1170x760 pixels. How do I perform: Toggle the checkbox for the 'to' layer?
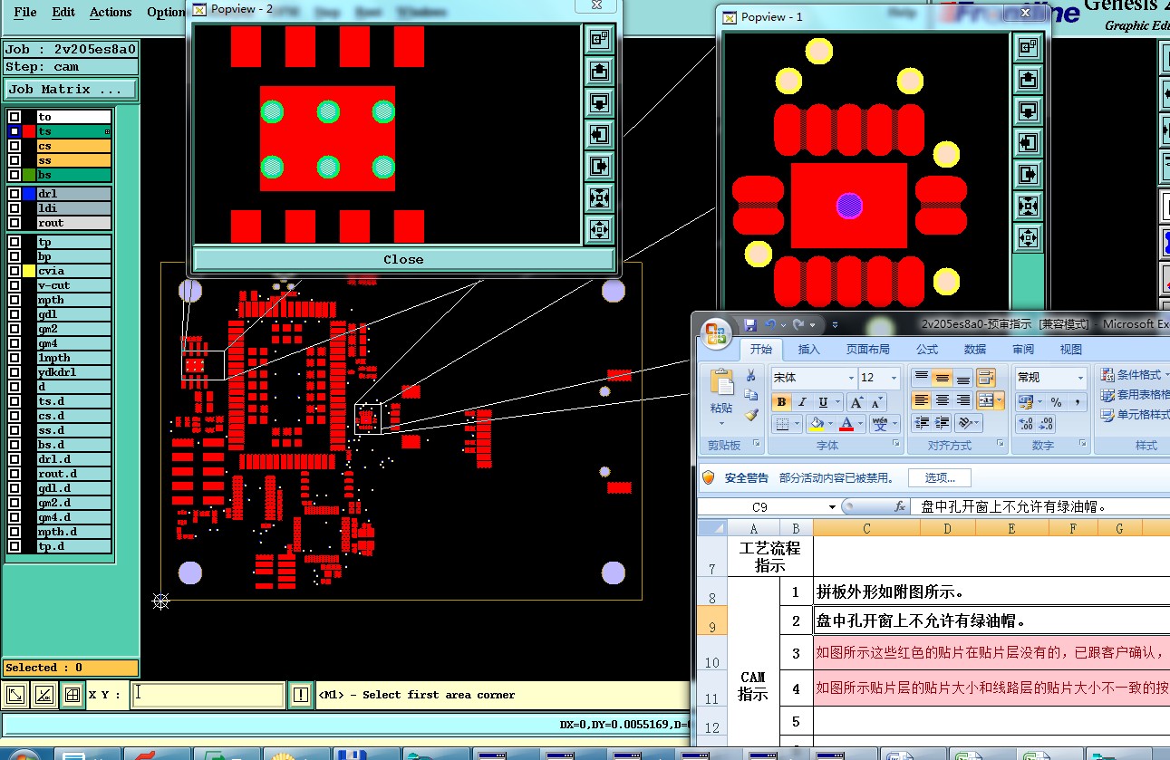tap(15, 117)
